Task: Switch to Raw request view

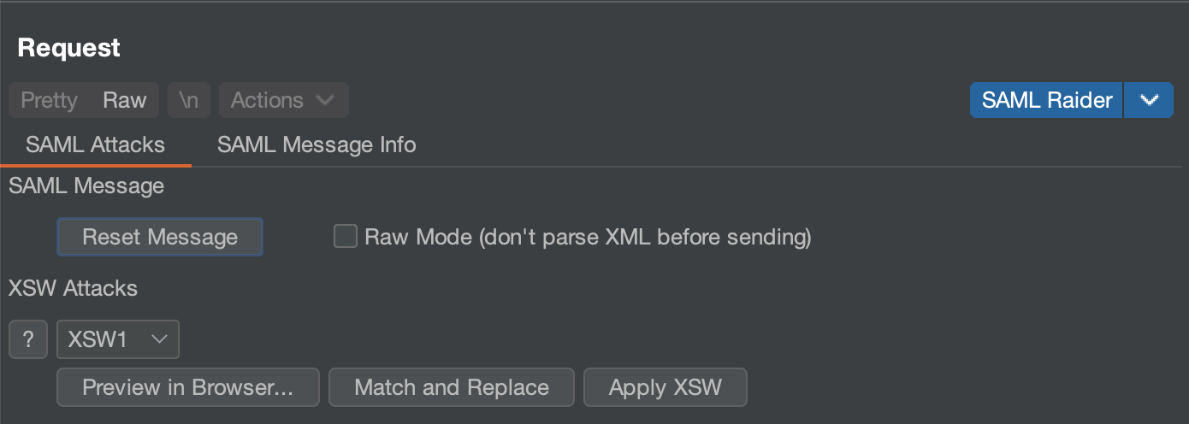Action: pyautogui.click(x=125, y=100)
